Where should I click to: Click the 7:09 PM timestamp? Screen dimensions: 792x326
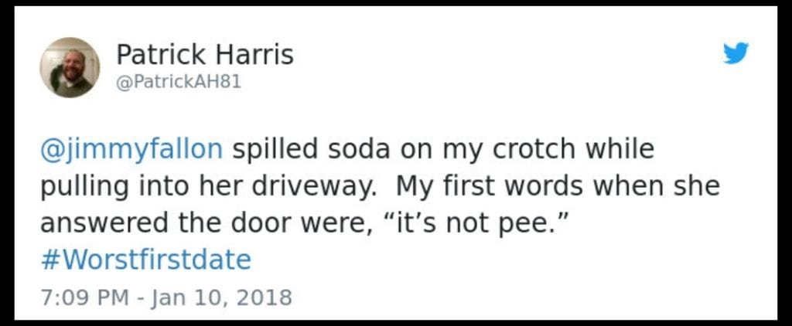pos(82,297)
